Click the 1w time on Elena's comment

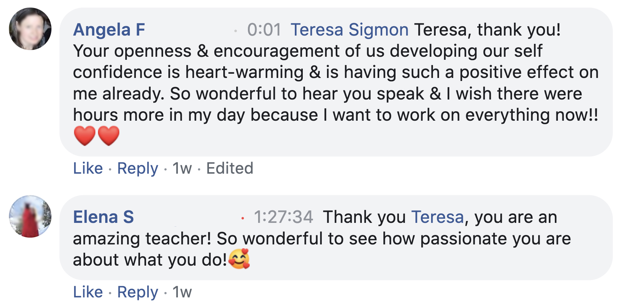[x=182, y=292]
